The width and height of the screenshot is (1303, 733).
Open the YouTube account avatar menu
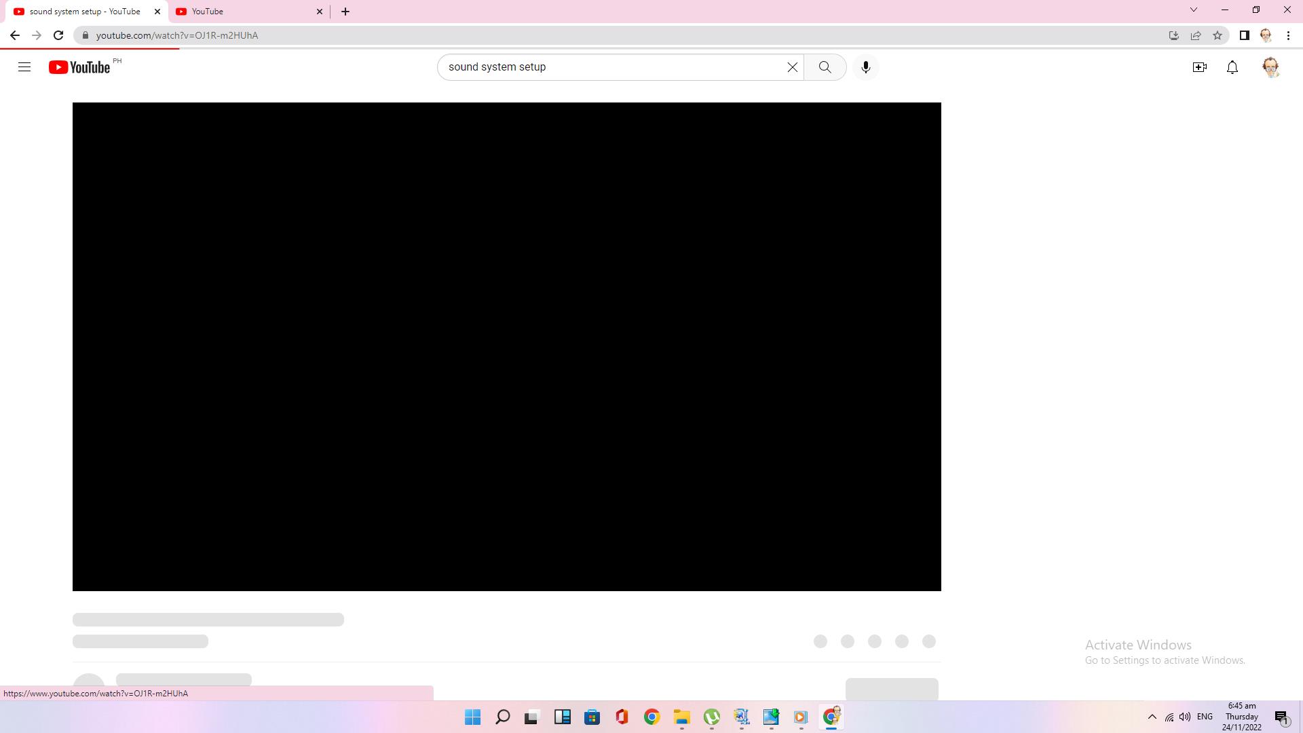pyautogui.click(x=1270, y=67)
